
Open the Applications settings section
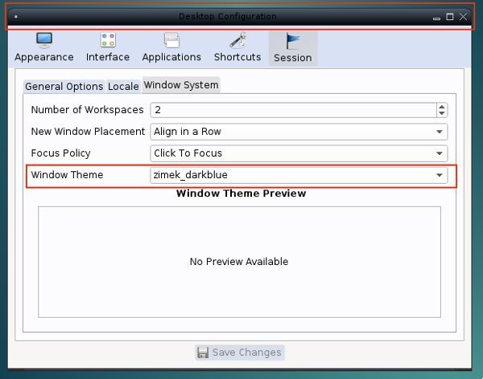coord(171,47)
